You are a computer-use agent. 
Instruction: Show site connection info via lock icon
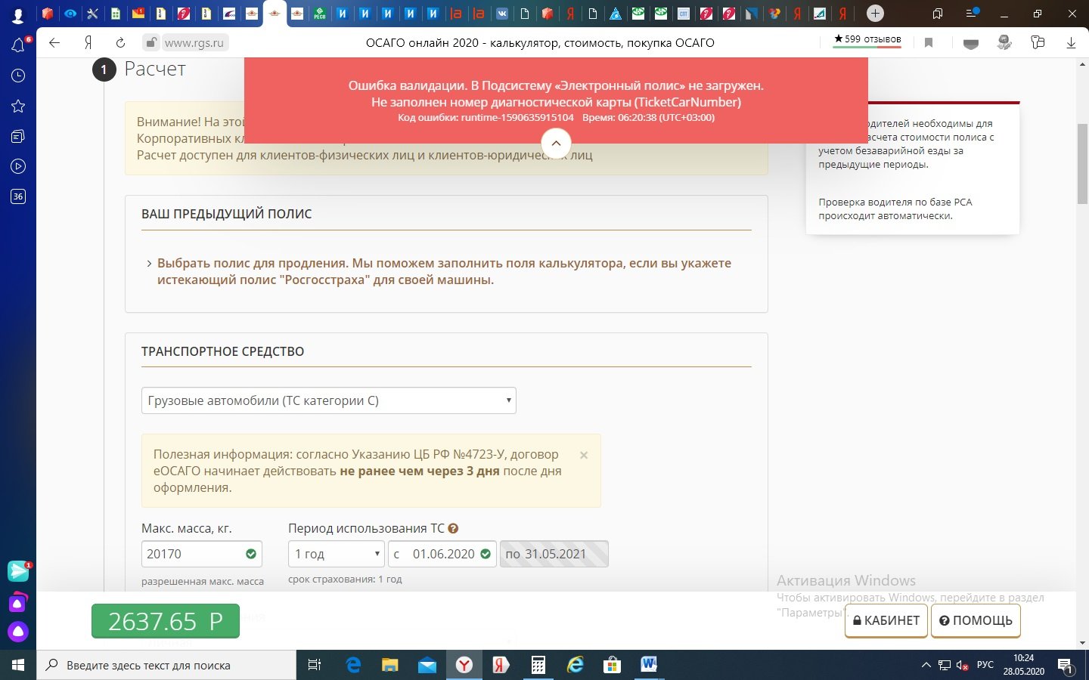pos(151,43)
